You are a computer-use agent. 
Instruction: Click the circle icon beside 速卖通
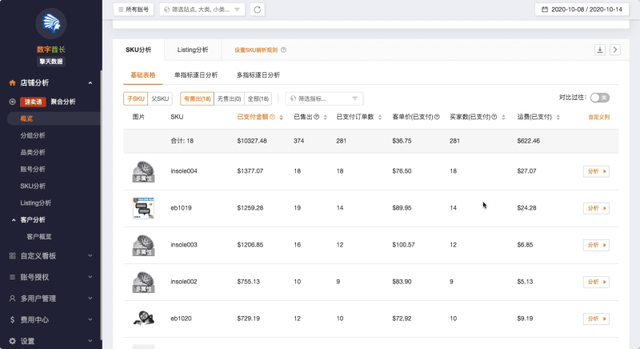click(x=12, y=102)
